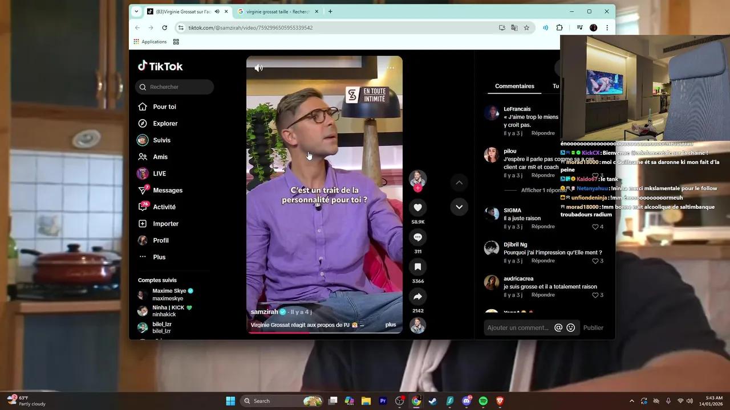Open Ninha | KICK followed account
The height and width of the screenshot is (410, 730).
click(x=165, y=311)
